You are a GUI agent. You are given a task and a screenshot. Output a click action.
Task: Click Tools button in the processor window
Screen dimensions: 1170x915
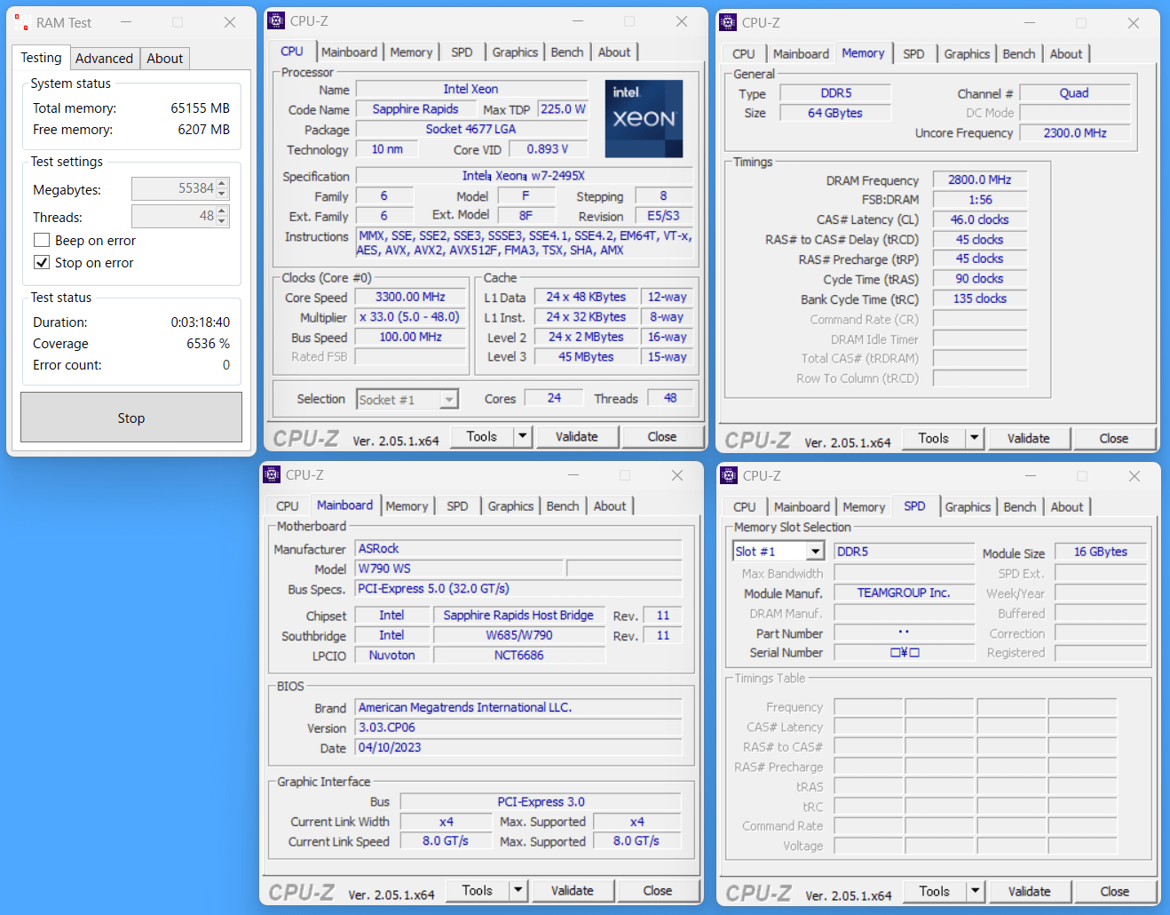[x=482, y=436]
